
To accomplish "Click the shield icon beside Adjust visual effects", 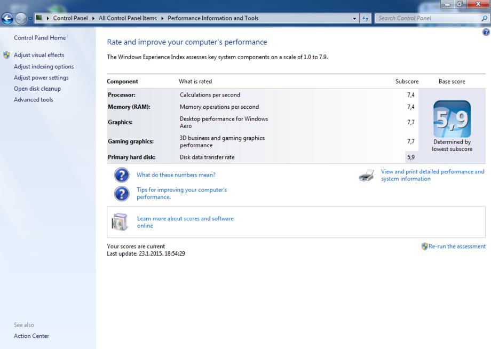I will 6,55.
